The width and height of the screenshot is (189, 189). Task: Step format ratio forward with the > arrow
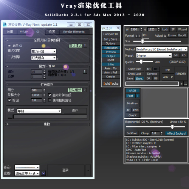(x=139, y=36)
